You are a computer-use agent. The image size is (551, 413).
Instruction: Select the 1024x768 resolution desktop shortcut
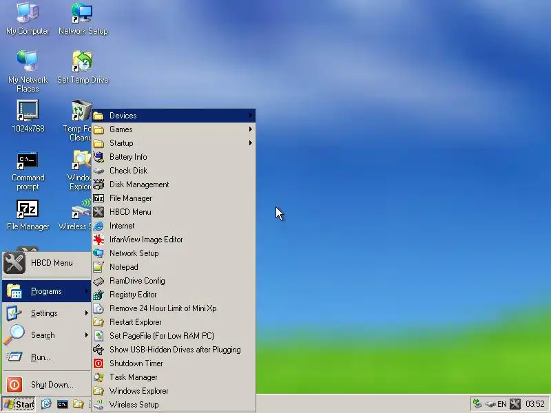coord(28,116)
